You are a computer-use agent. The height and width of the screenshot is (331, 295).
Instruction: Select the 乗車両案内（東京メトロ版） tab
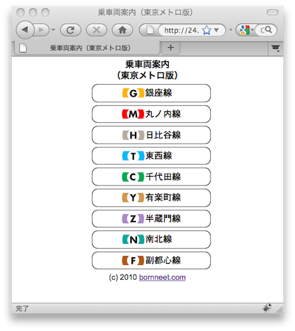(x=87, y=48)
